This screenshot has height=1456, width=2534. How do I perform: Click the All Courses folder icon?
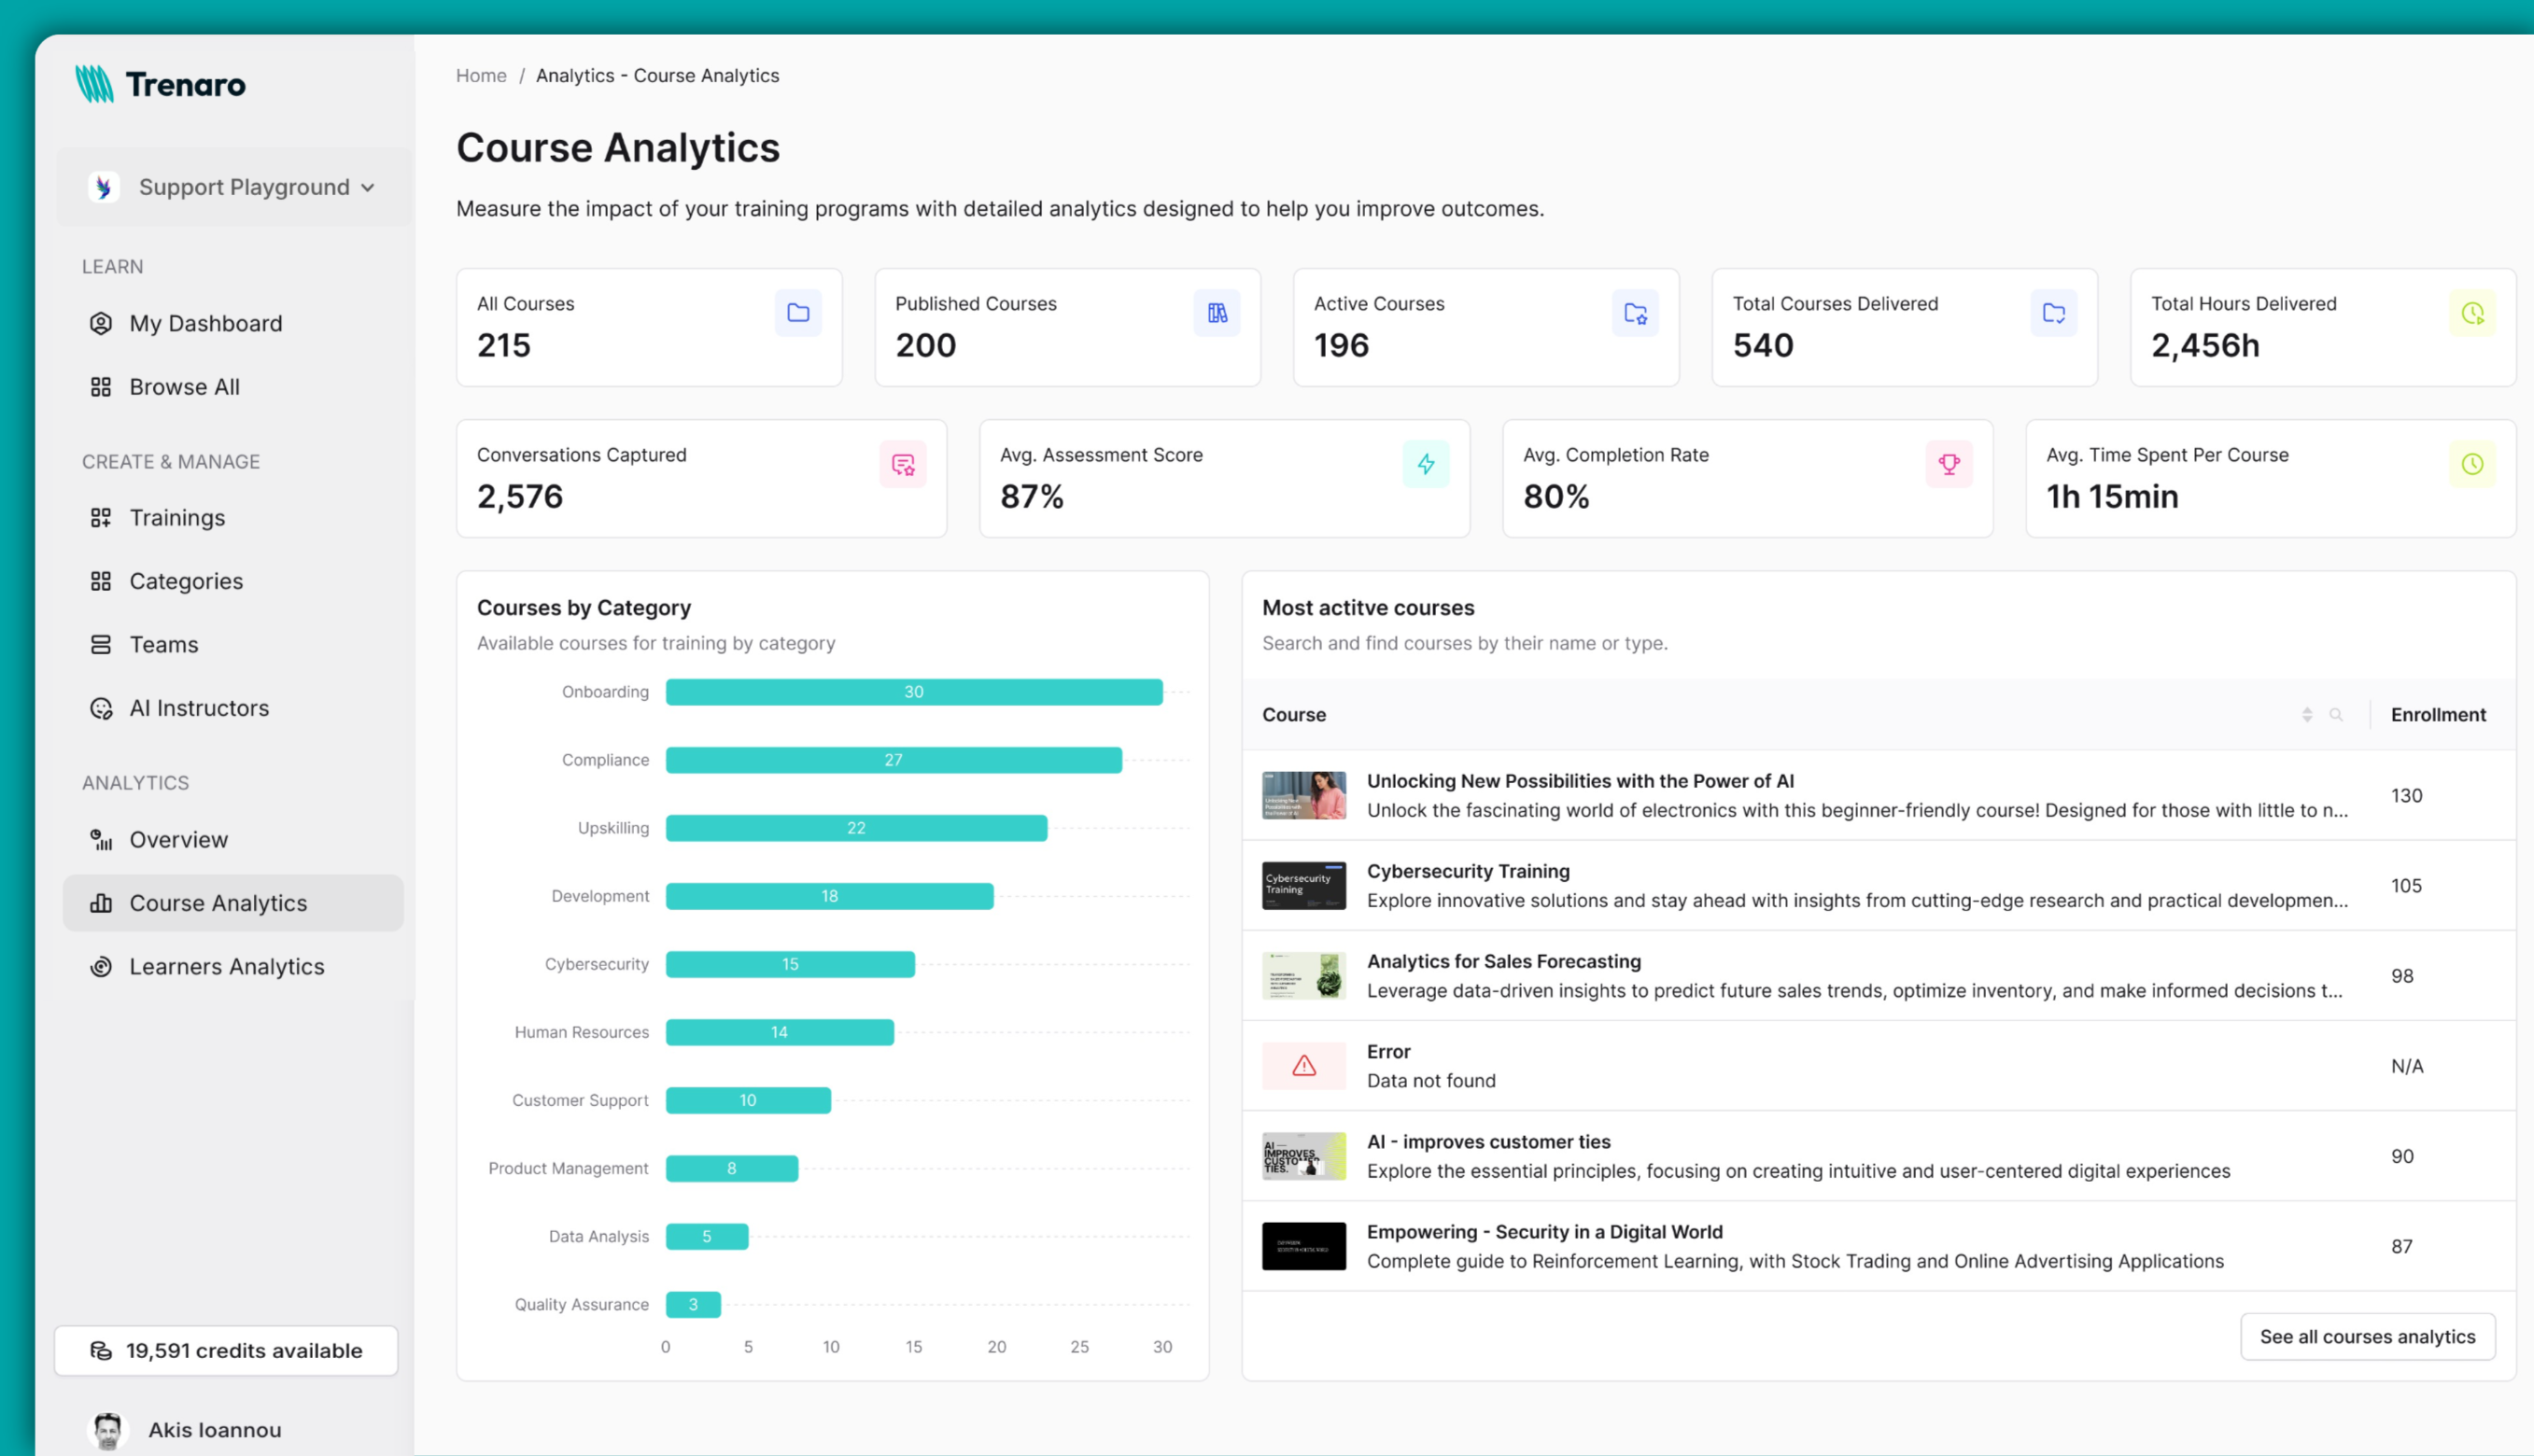pos(797,313)
